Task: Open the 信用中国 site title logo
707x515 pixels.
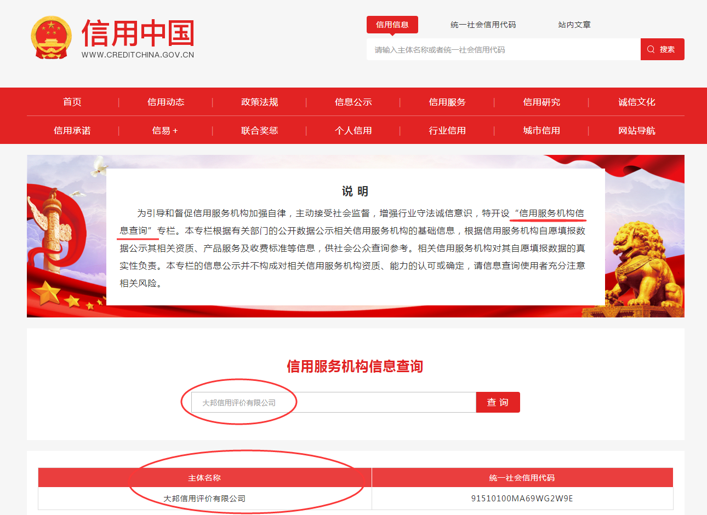Action: coord(138,33)
